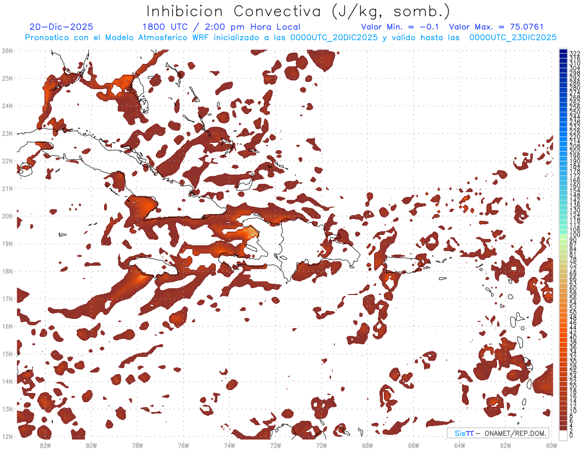Viewport: 586px width, 452px height.
Task: Click the 24N latitude label
Action: pos(7,106)
